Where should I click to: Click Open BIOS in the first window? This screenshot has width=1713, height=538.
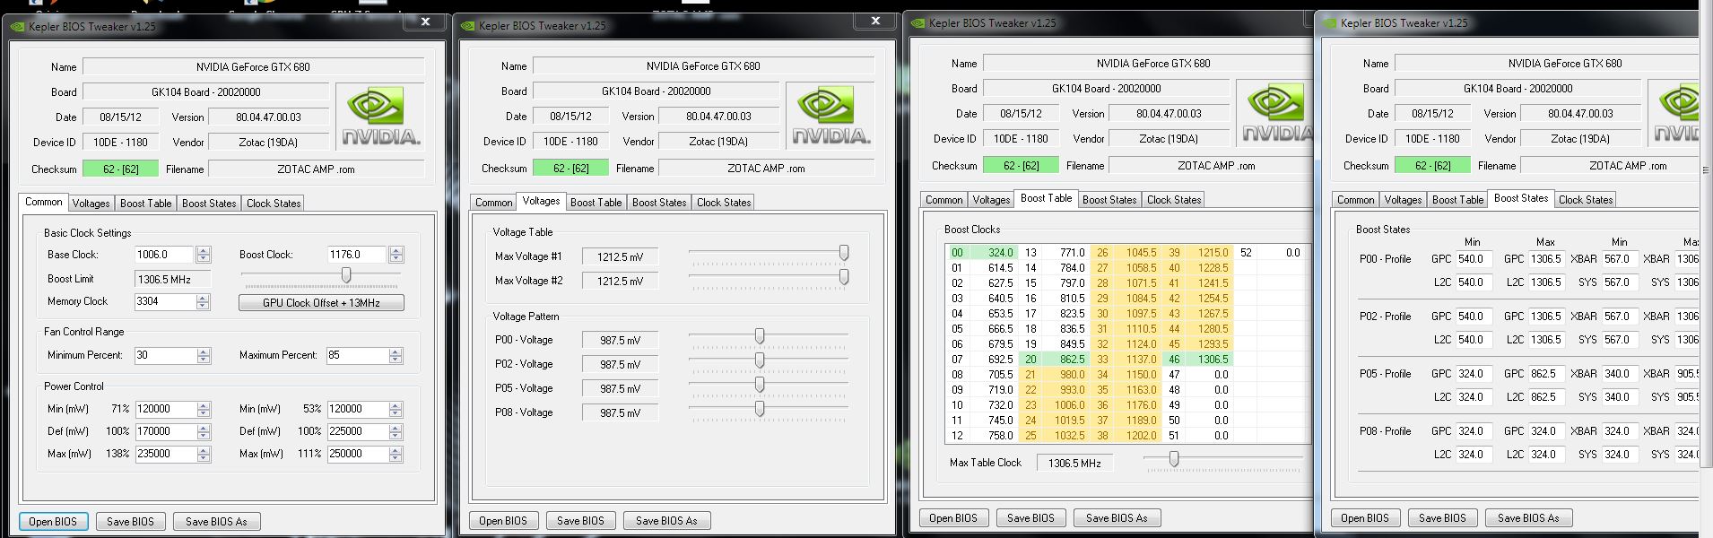coord(53,521)
